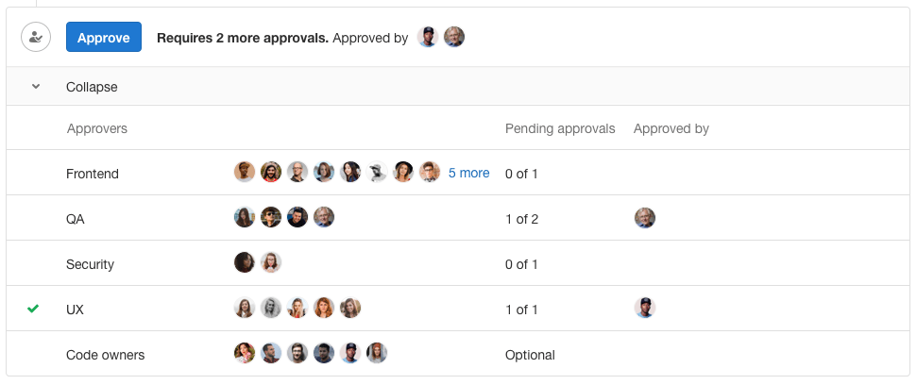
Task: Click the first Frontend approver avatar
Action: 245,173
